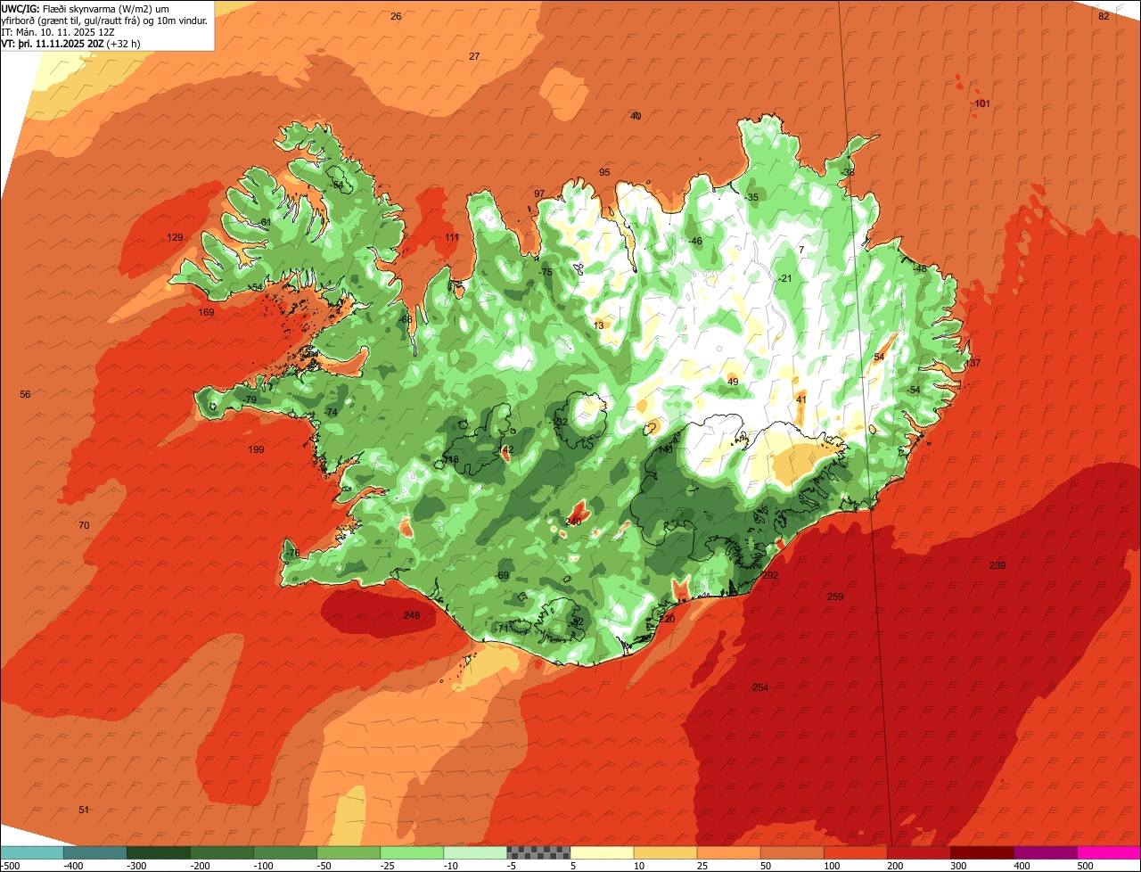Click the map value 169 west of Breiðafjörður

207,313
